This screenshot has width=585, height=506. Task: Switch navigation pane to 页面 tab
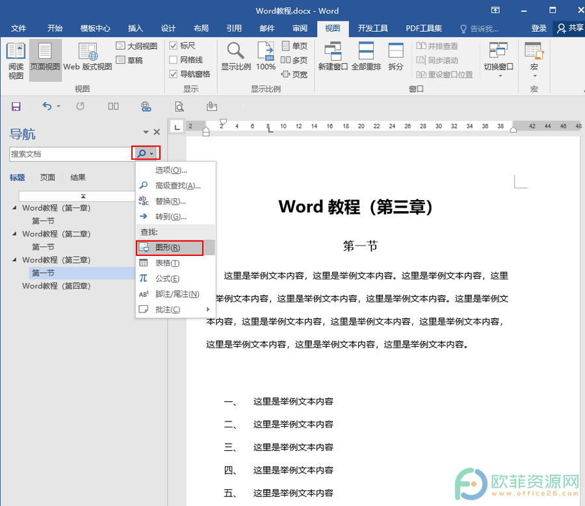pos(47,177)
